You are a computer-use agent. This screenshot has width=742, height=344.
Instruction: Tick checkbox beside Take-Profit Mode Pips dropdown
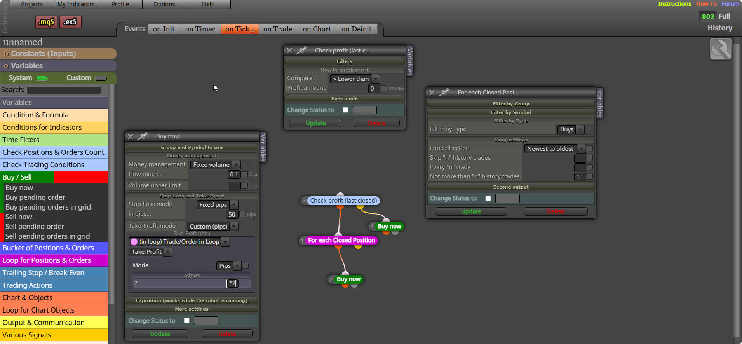(x=246, y=265)
